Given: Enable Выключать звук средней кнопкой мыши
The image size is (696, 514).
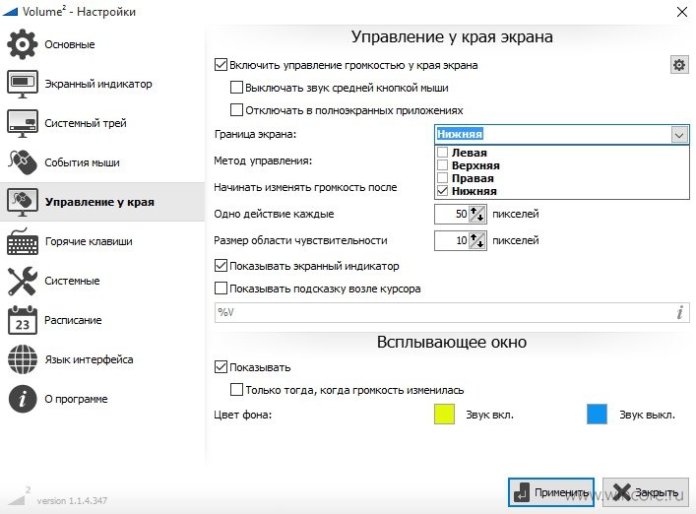Looking at the screenshot, I should click(236, 88).
